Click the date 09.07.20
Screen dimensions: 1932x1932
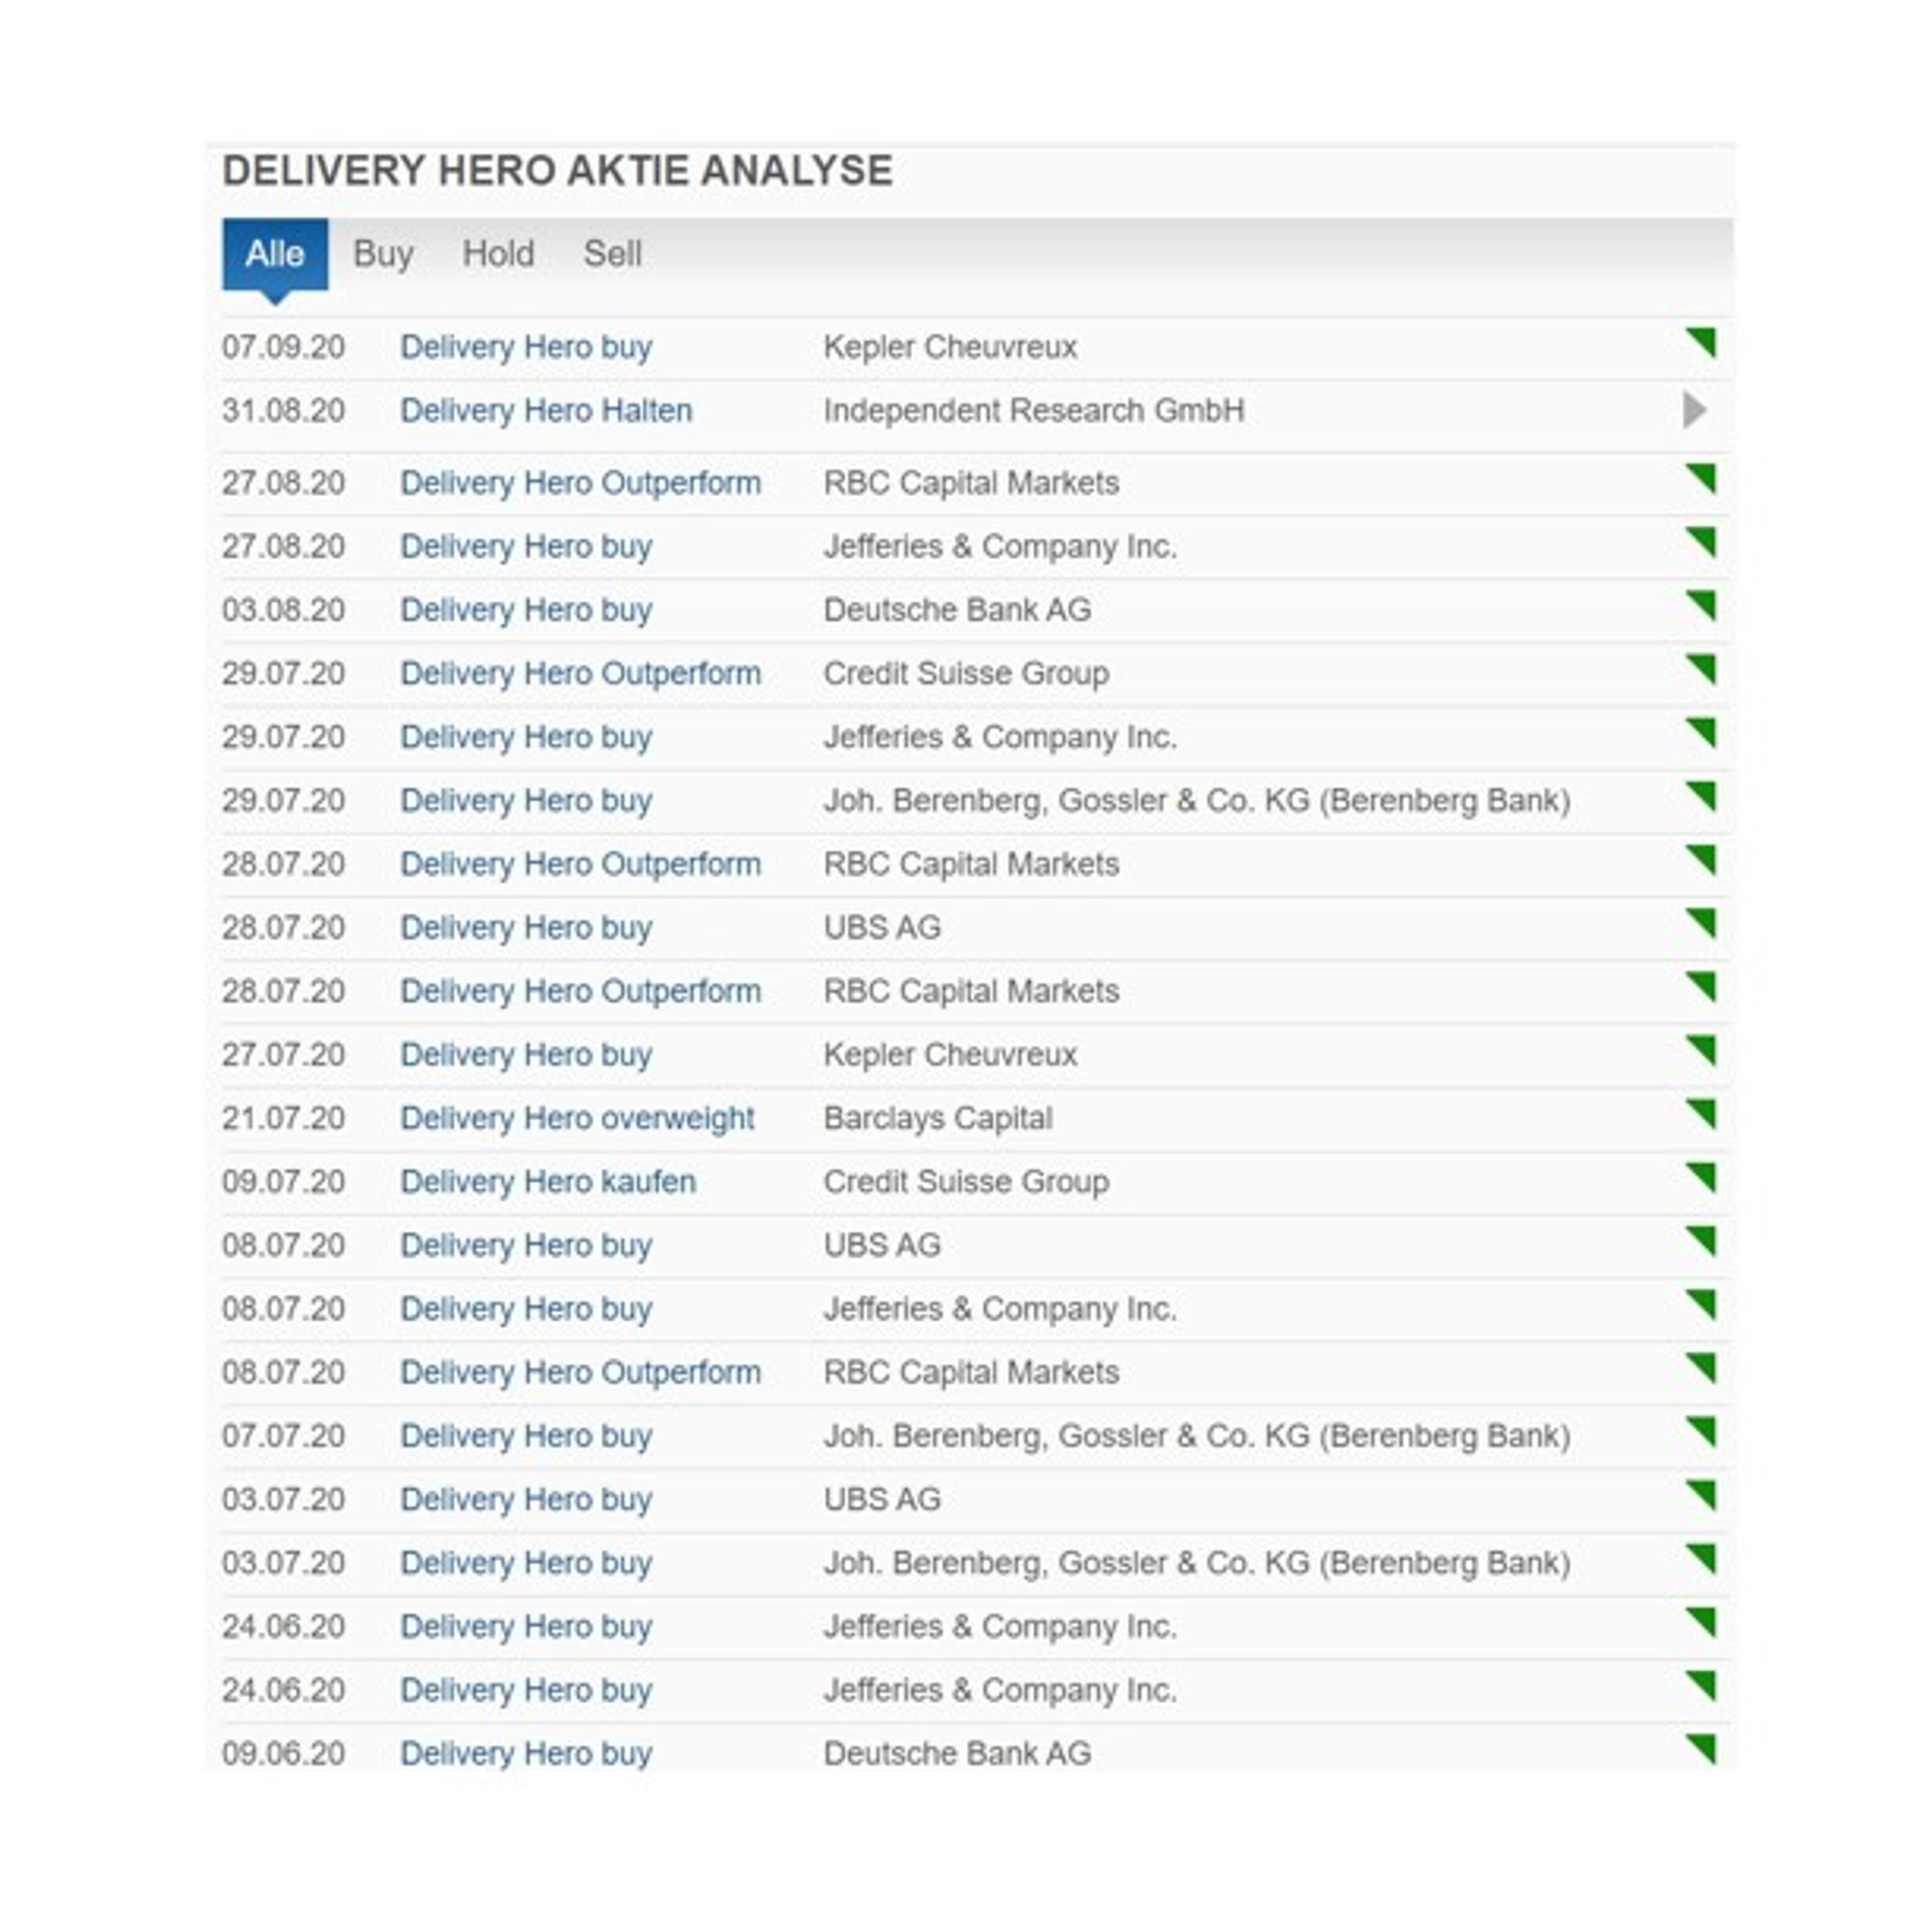pos(283,1182)
